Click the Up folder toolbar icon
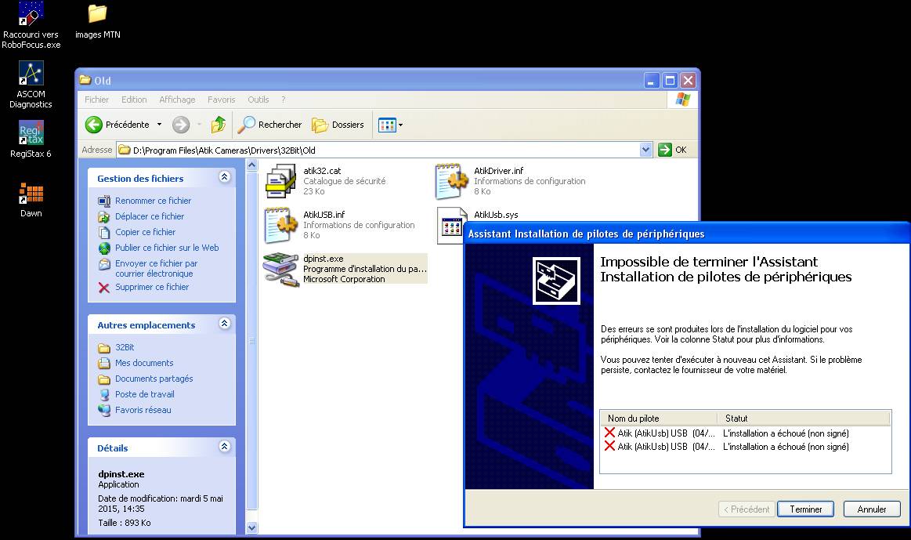Viewport: 911px width, 540px height. pos(219,125)
